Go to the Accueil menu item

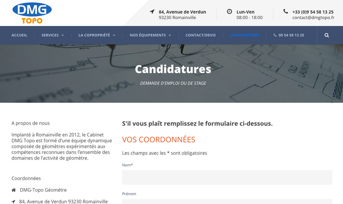coord(19,35)
